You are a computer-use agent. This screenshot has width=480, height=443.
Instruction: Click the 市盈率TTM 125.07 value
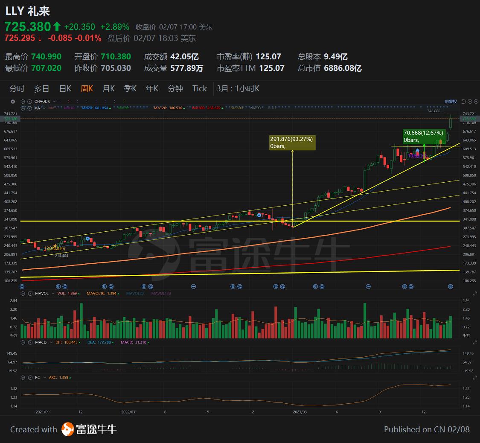coord(272,68)
